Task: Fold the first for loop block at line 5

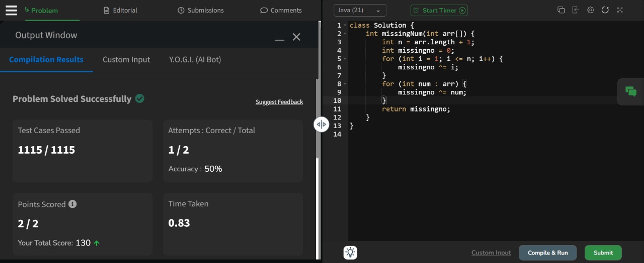Action: [345, 59]
